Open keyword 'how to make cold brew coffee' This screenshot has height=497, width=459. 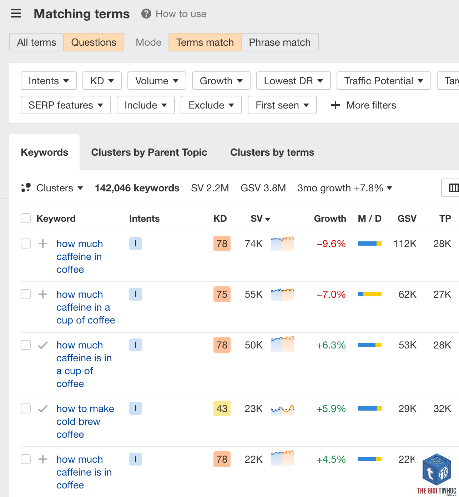(x=85, y=421)
